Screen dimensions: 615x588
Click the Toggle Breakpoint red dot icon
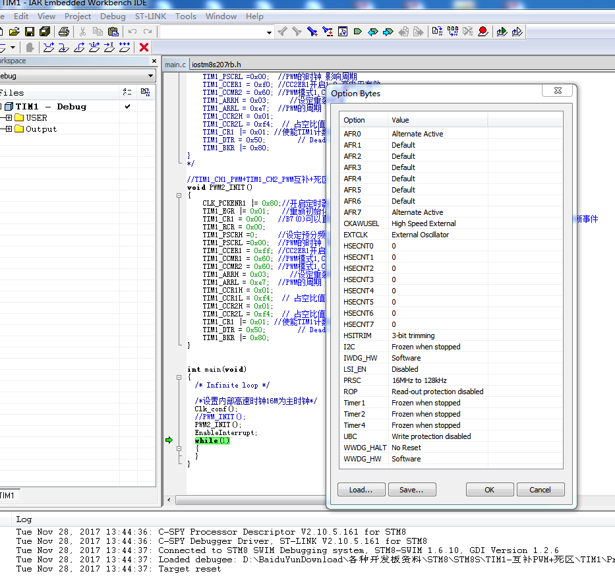point(483,32)
